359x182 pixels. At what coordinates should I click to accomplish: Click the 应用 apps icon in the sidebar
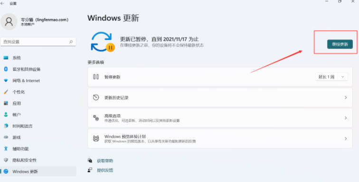[6, 104]
